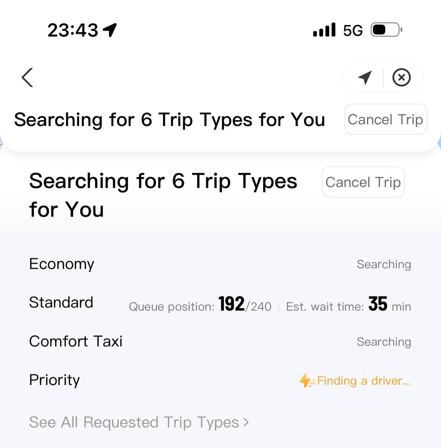Tap the cellular signal bars

tap(324, 30)
